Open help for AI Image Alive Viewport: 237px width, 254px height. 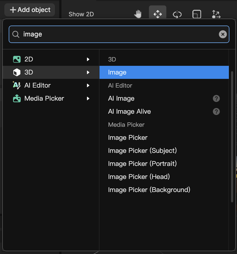pyautogui.click(x=216, y=111)
